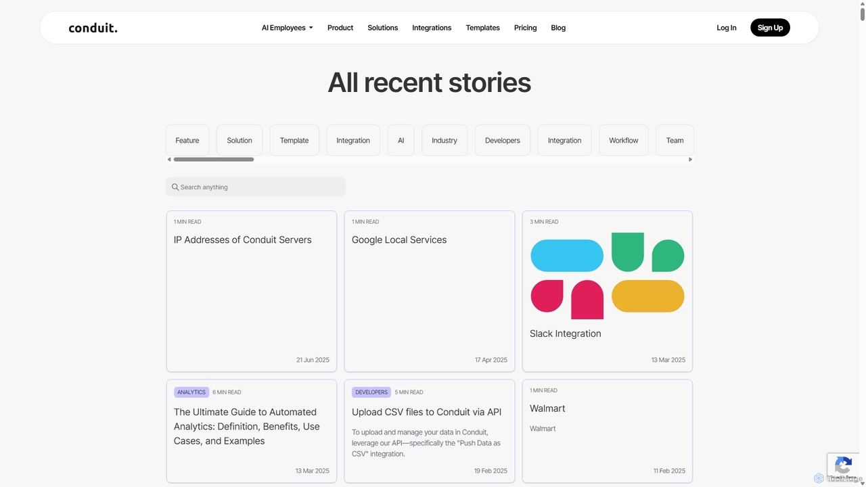Click the ANALYTICS tag badge
The width and height of the screenshot is (866, 487).
pyautogui.click(x=191, y=392)
